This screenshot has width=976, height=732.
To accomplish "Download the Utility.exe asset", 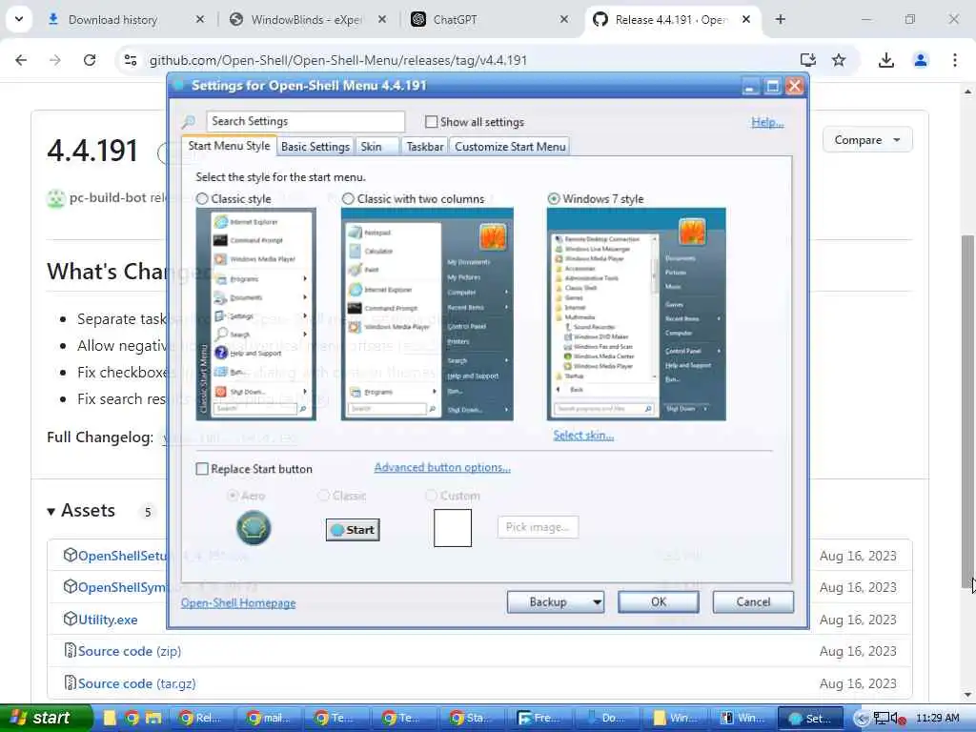I will pos(108,620).
